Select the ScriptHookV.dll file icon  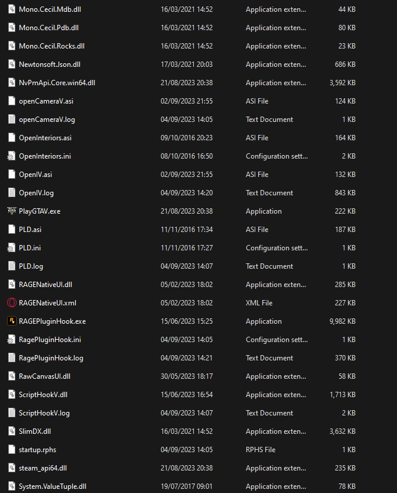12,394
